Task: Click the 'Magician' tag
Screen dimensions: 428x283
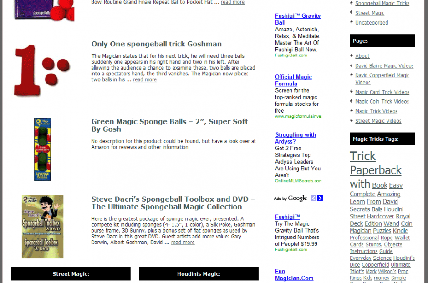Action: pyautogui.click(x=361, y=231)
